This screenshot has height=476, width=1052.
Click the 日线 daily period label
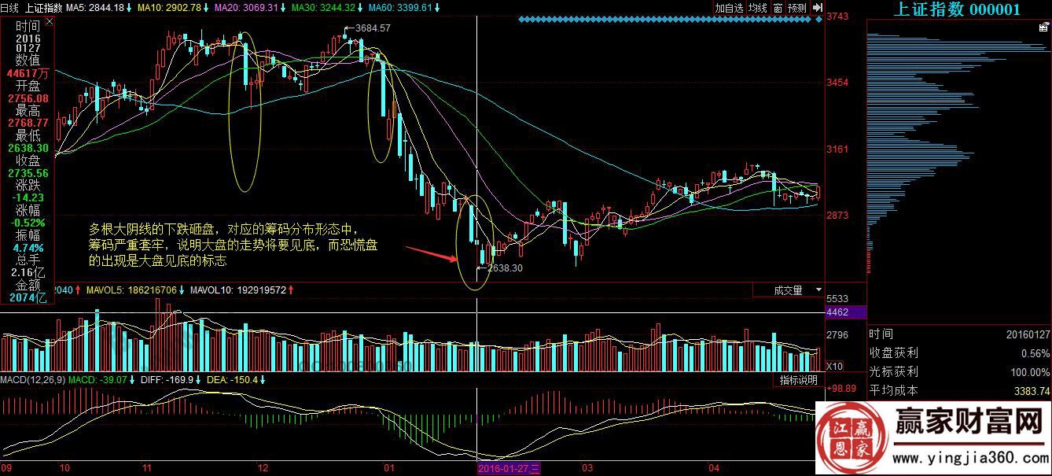tap(9, 8)
